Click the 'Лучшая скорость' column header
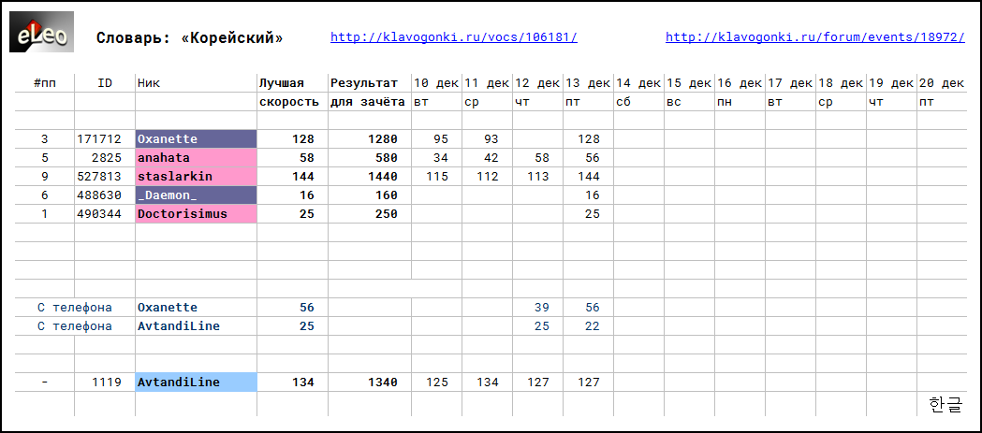Viewport: 982px width, 433px height. click(291, 92)
